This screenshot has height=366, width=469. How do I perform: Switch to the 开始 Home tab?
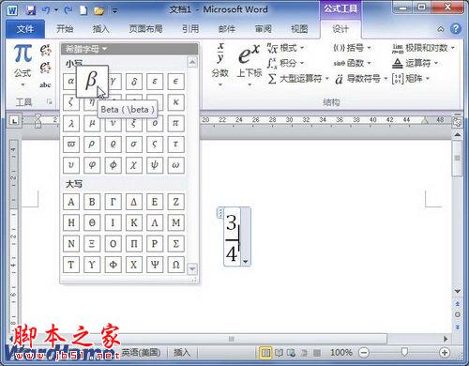coord(65,29)
